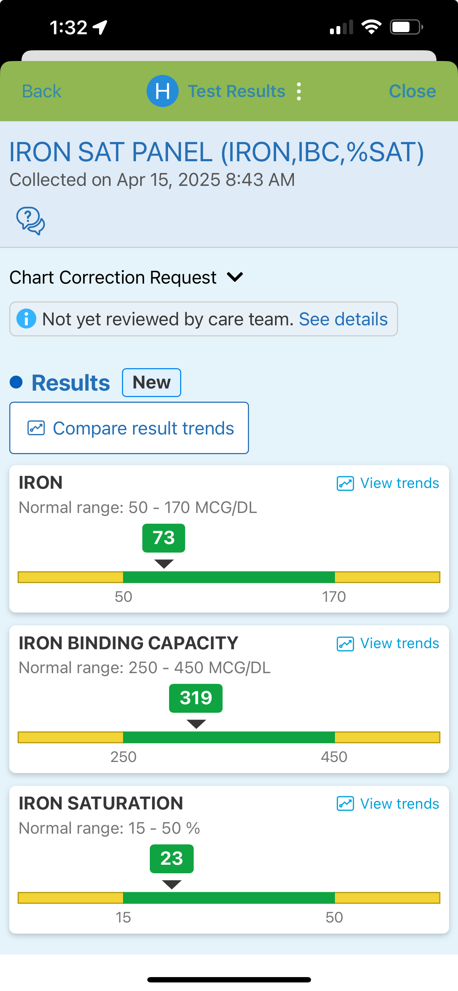
Task: Close the Test Results view
Action: pos(412,92)
